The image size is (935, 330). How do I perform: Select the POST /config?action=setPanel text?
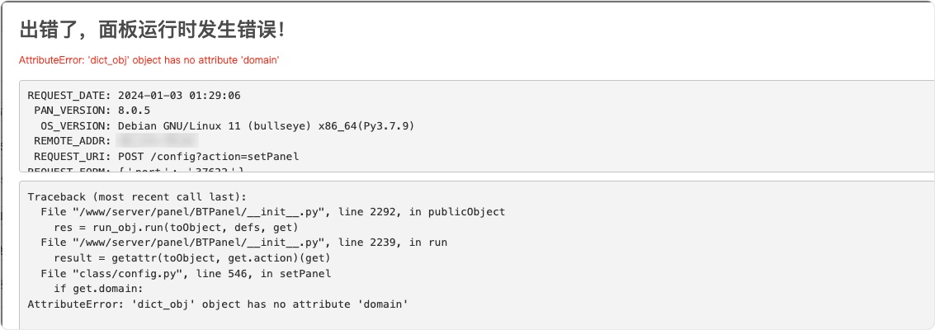coord(209,157)
